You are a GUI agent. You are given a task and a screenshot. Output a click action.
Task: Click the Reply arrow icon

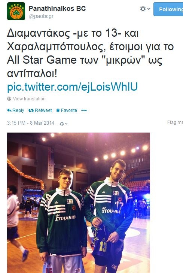[x=9, y=110]
